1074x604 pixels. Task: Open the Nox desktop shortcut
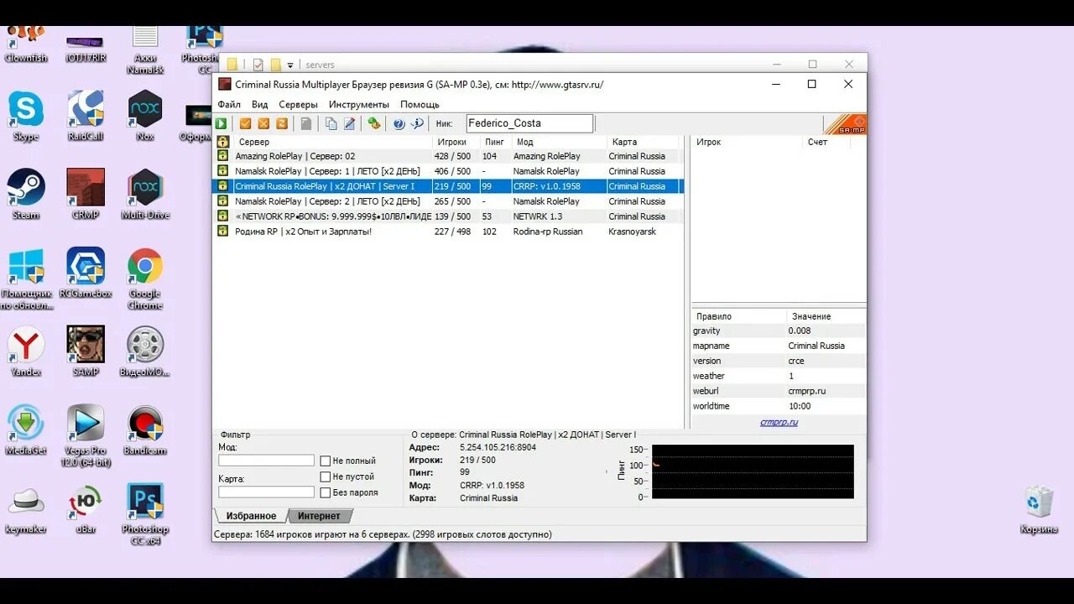click(145, 116)
